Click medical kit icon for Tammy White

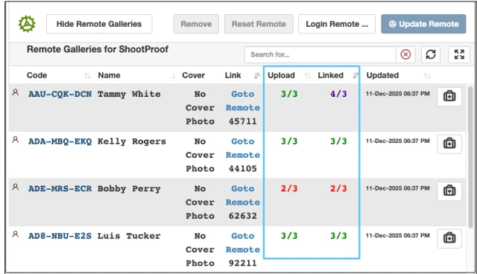pyautogui.click(x=449, y=96)
